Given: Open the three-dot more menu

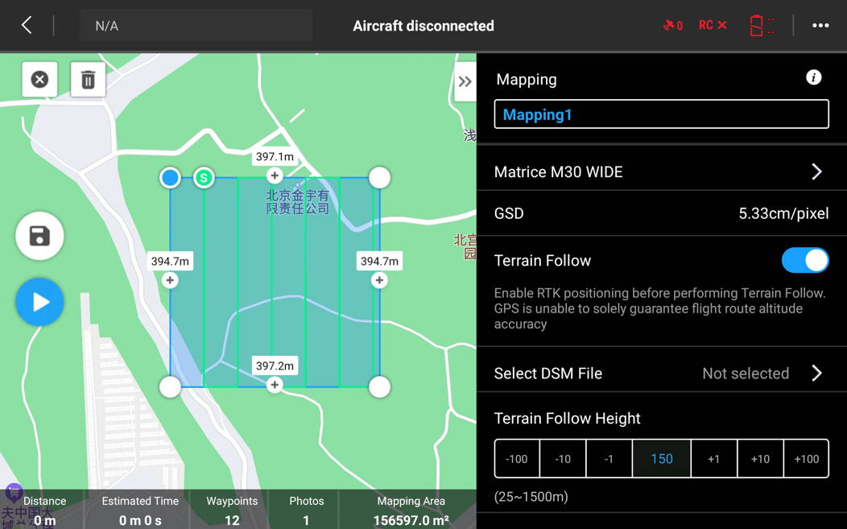Looking at the screenshot, I should point(820,26).
